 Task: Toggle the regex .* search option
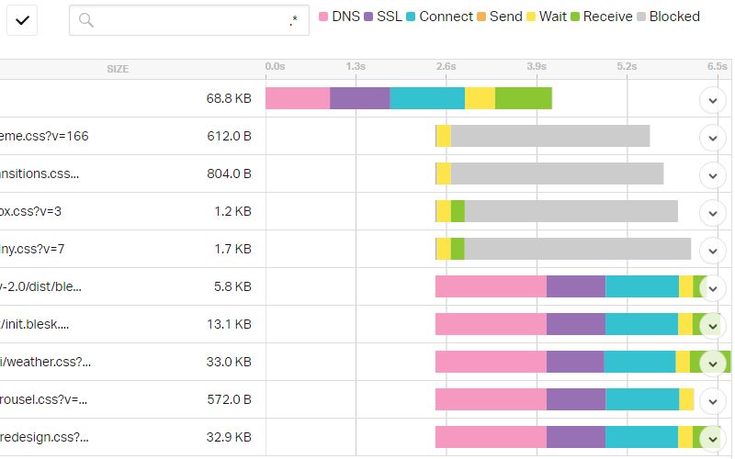point(293,20)
